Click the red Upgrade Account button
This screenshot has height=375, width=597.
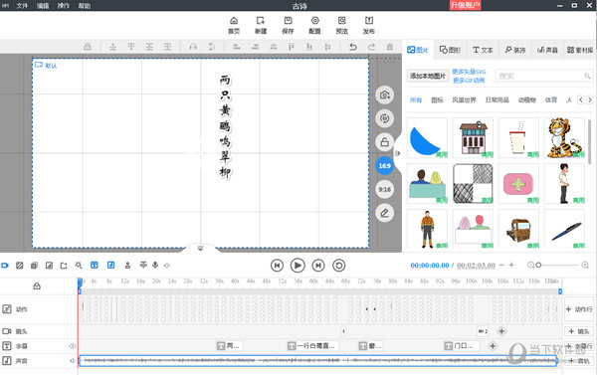point(465,5)
